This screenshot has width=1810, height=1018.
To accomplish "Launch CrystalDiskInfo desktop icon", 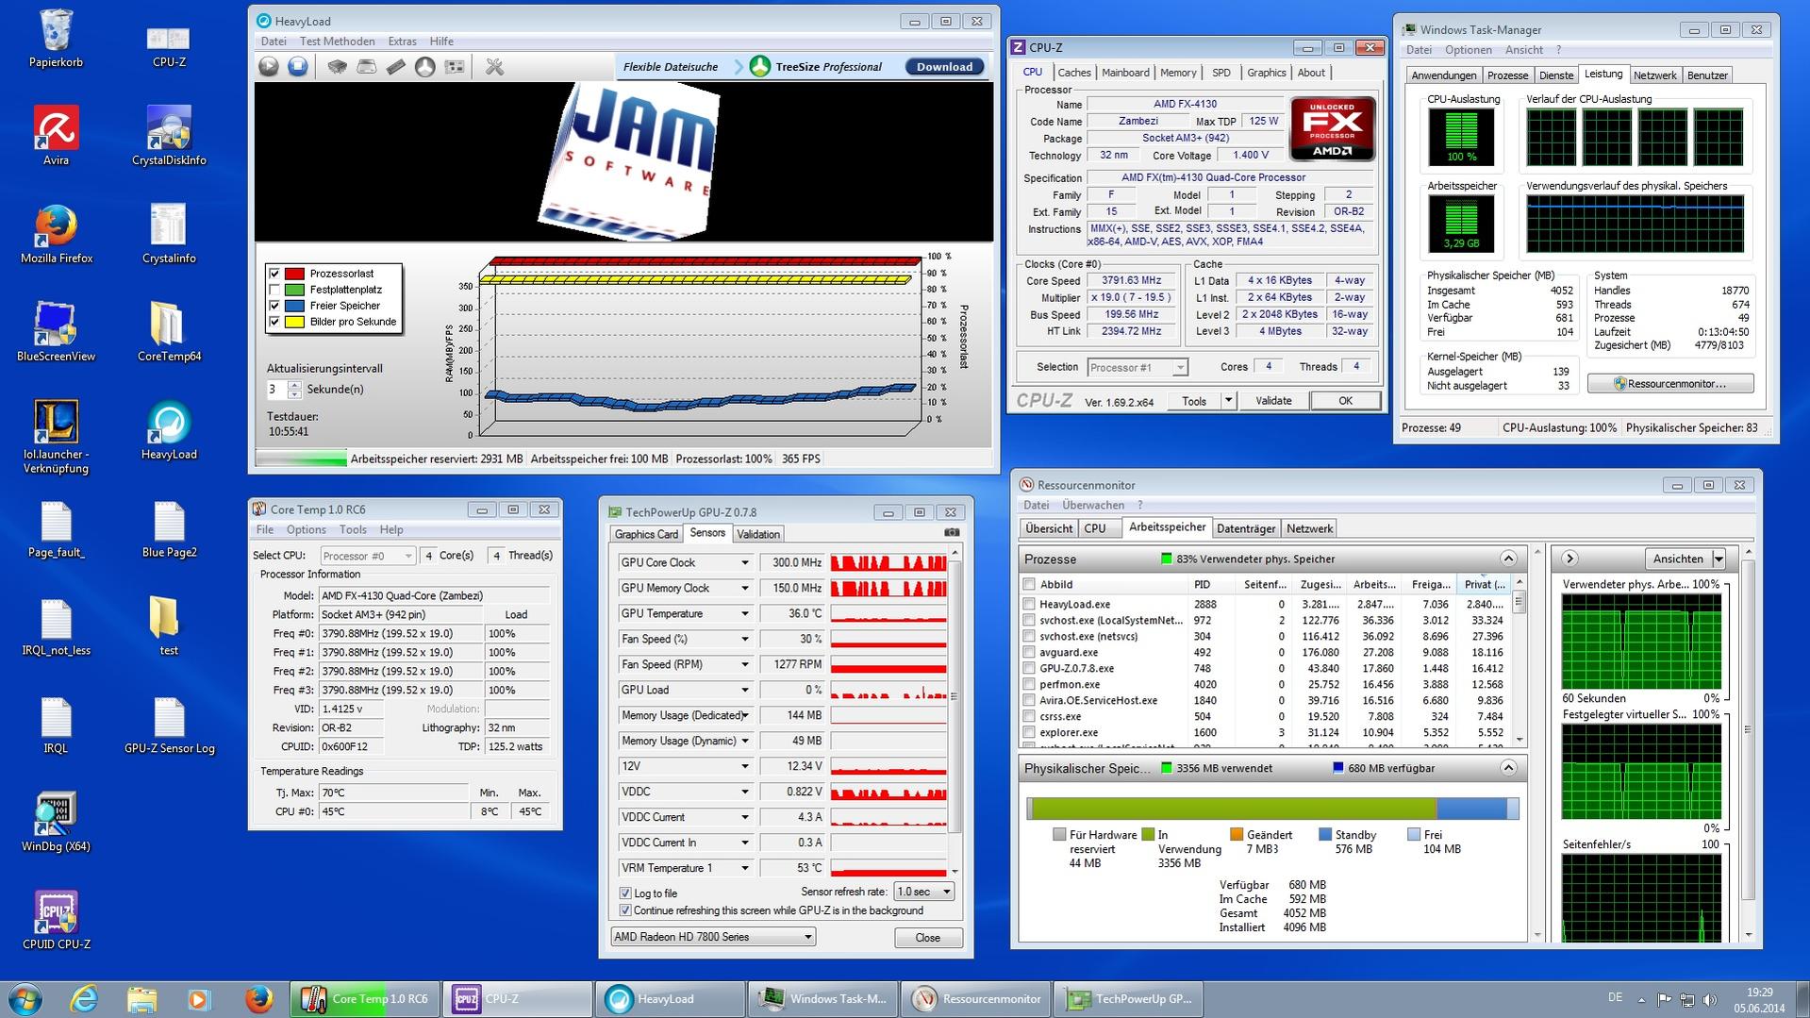I will pos(169,137).
